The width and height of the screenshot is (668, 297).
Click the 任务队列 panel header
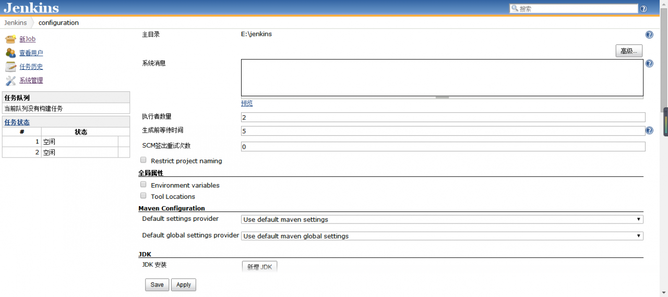click(x=66, y=98)
